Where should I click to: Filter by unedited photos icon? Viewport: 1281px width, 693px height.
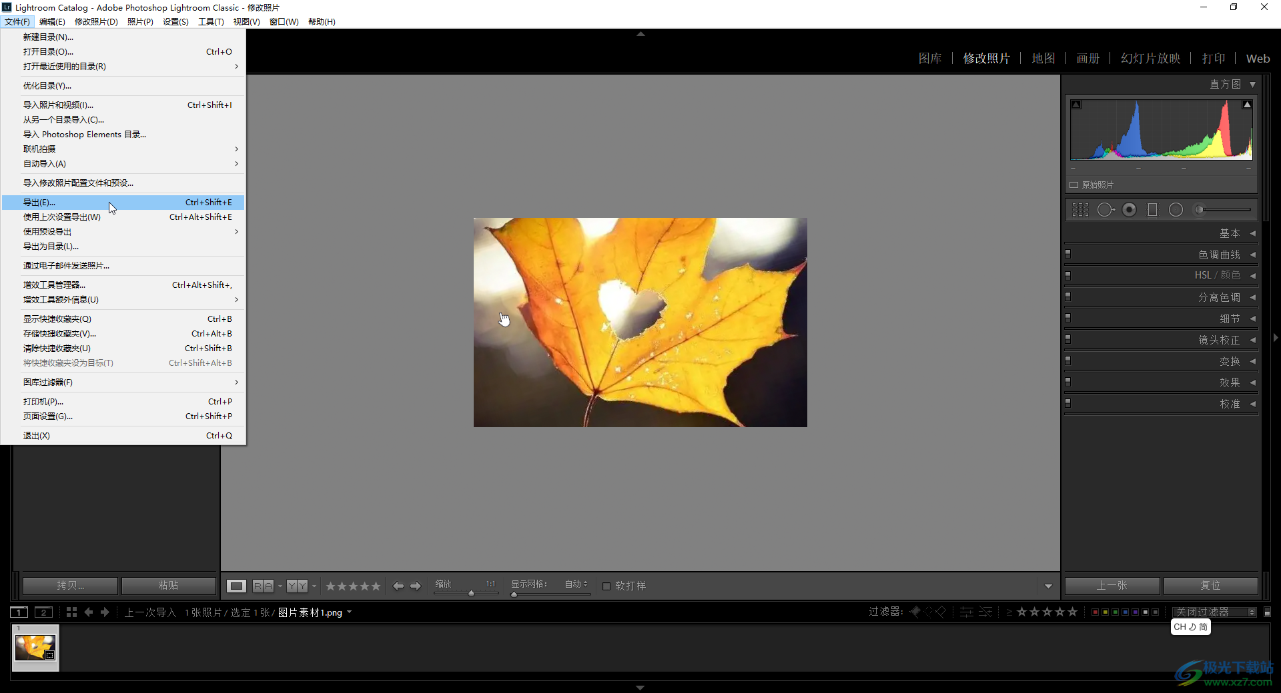pyautogui.click(x=985, y=612)
